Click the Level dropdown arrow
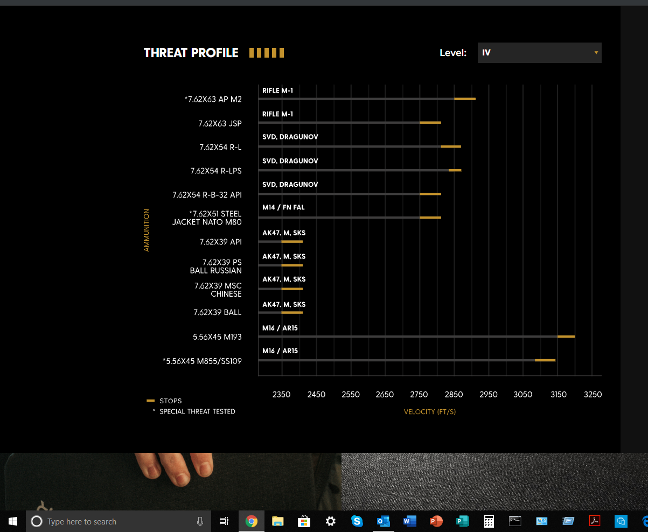This screenshot has height=532, width=648. (596, 53)
